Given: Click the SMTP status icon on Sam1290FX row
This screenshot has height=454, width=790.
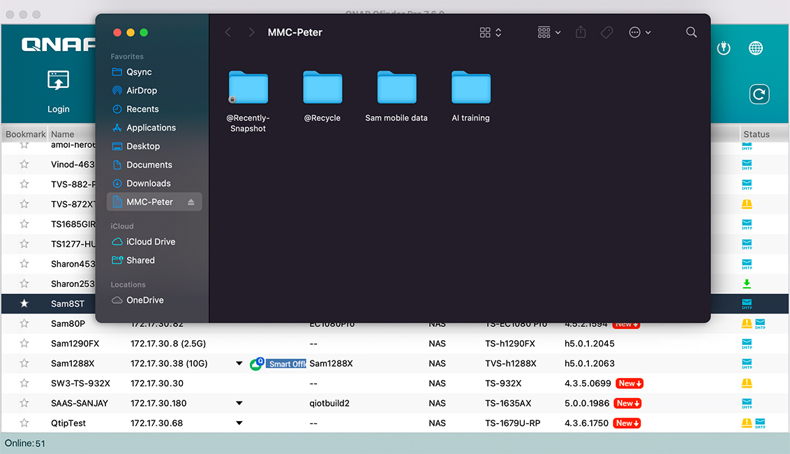Looking at the screenshot, I should (746, 344).
